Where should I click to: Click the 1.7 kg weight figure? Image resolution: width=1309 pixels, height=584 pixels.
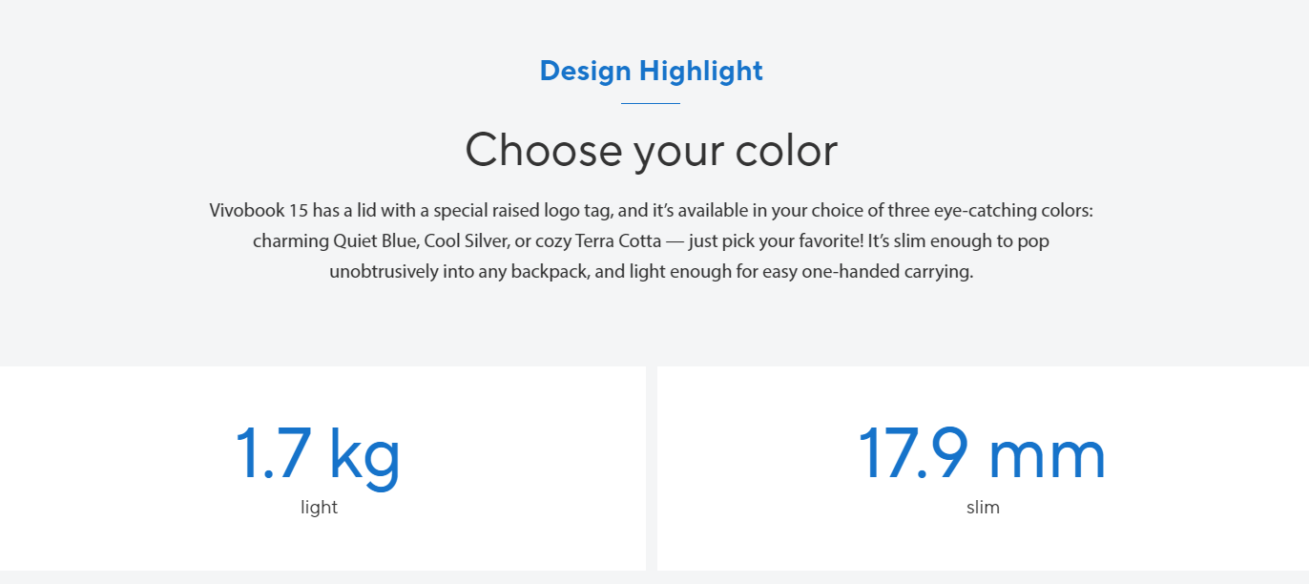click(318, 455)
